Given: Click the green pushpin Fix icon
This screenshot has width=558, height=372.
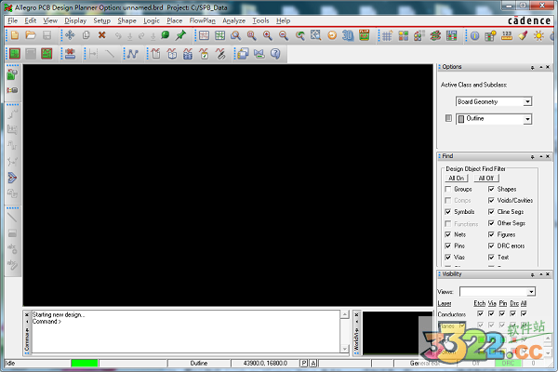Looking at the screenshot, I should (x=180, y=35).
